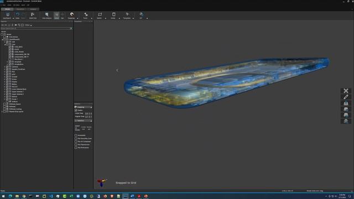Click the Snapping magnet icon in the ribbon
This screenshot has height=199, width=354.
click(71, 15)
